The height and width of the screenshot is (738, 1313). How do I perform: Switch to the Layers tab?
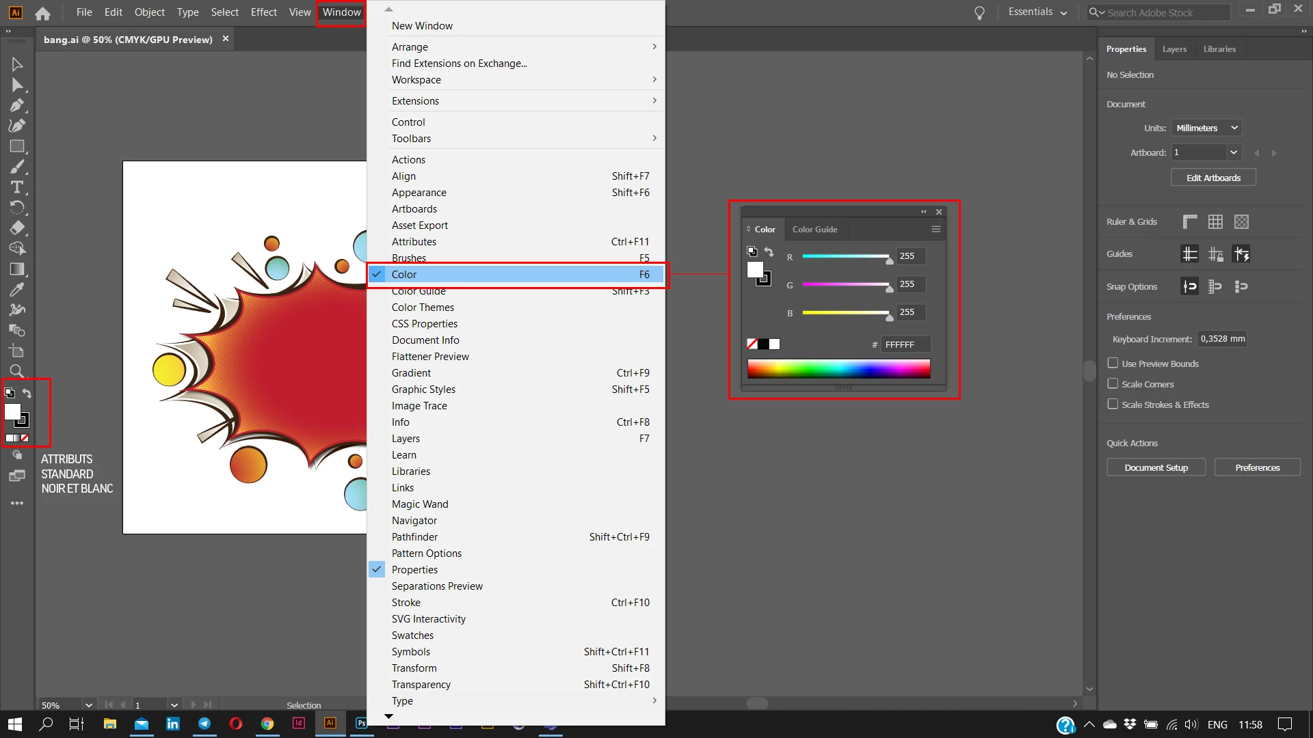(x=1174, y=49)
